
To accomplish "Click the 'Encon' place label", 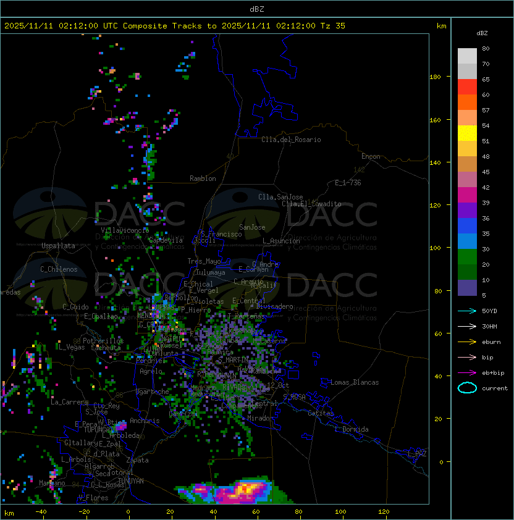I will pyautogui.click(x=371, y=156).
